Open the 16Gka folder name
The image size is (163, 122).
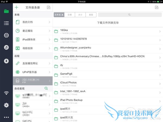click(x=64, y=30)
